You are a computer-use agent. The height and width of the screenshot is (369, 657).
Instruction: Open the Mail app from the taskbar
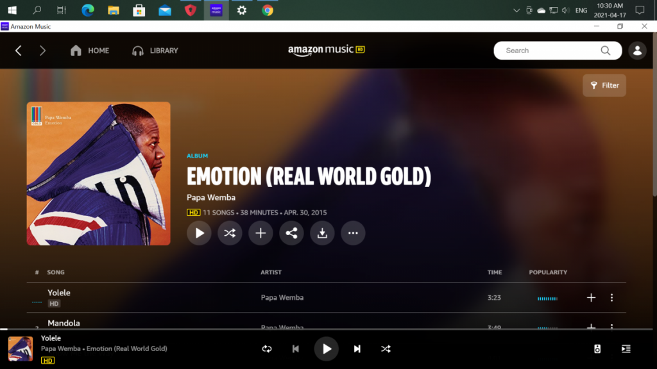coord(165,10)
